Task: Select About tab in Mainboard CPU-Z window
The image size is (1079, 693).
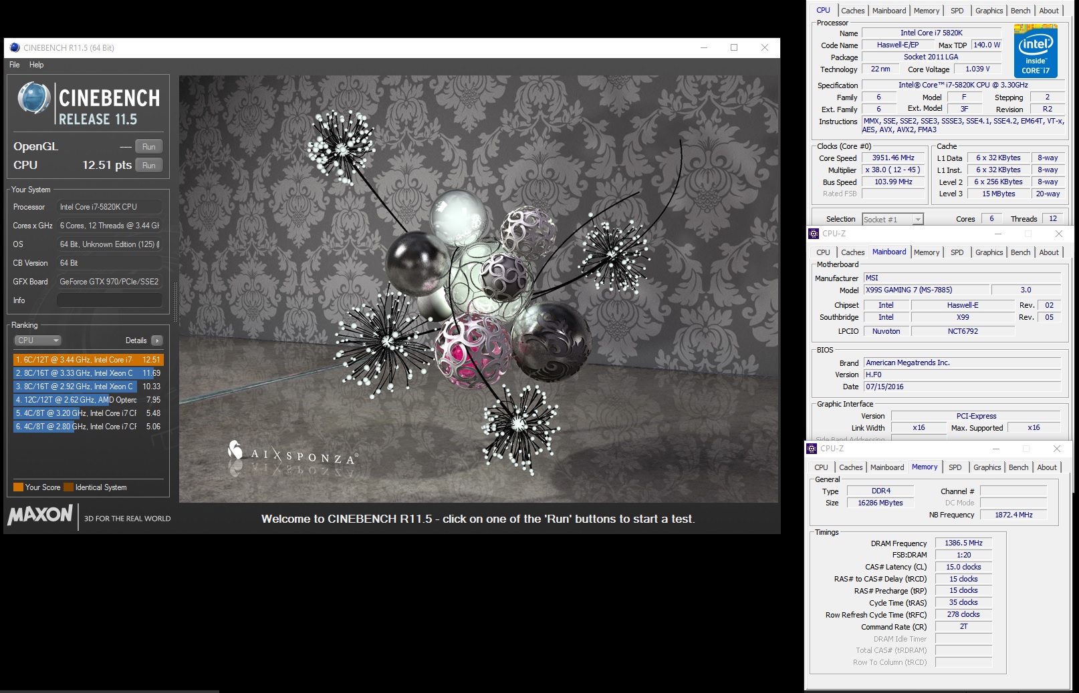Action: coord(1049,252)
